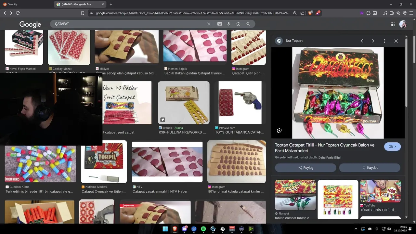Open the browser hamburger menu
416x234 pixels.
tap(411, 13)
